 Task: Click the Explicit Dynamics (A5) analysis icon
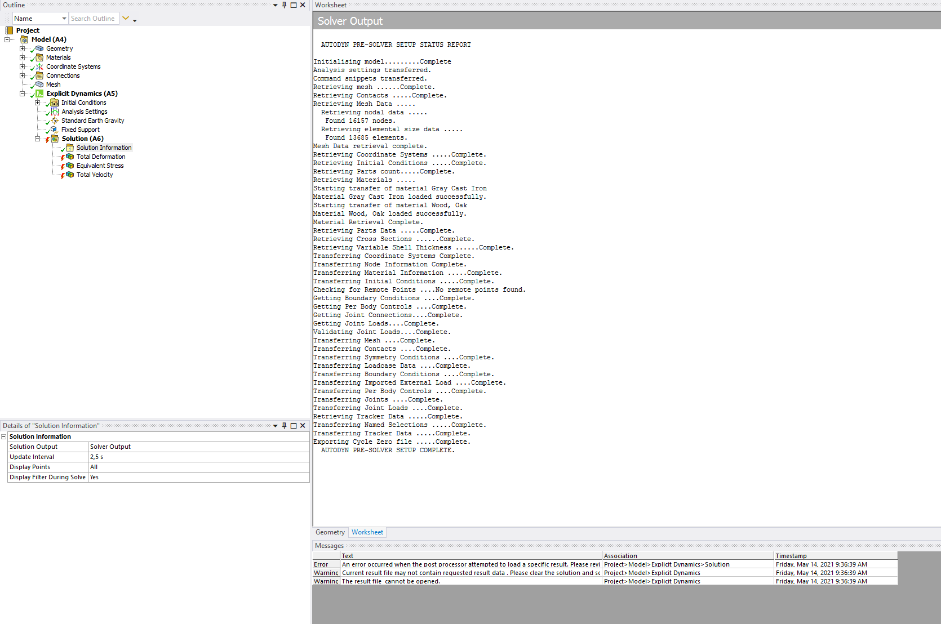point(39,93)
